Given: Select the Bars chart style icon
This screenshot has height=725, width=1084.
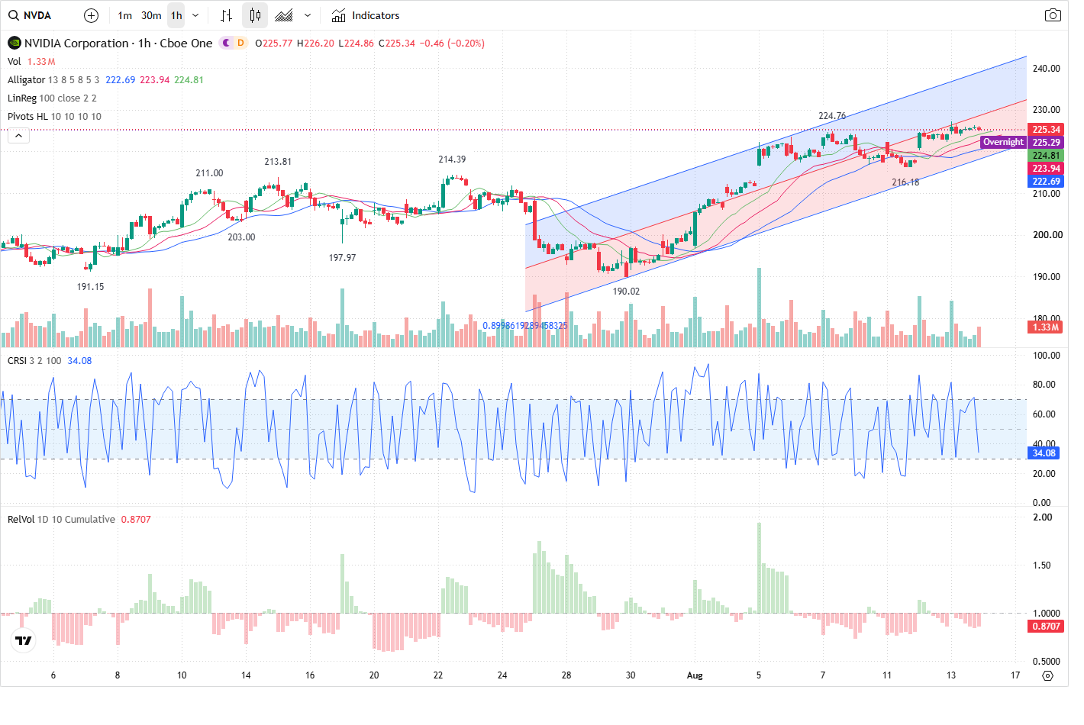Looking at the screenshot, I should tap(227, 15).
